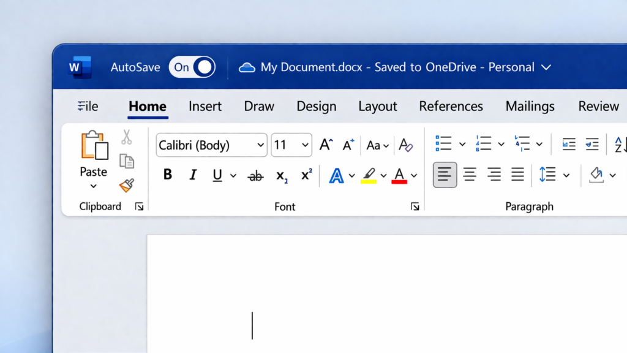Viewport: 627px width, 353px height.
Task: Open the Mailings tab
Action: [530, 106]
